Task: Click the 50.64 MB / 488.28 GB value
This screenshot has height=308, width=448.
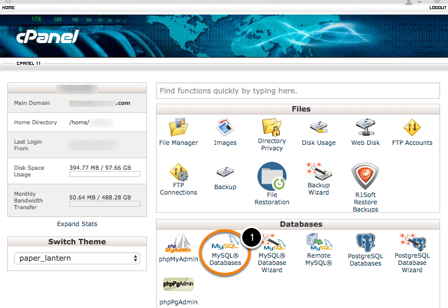Action: [x=100, y=198]
